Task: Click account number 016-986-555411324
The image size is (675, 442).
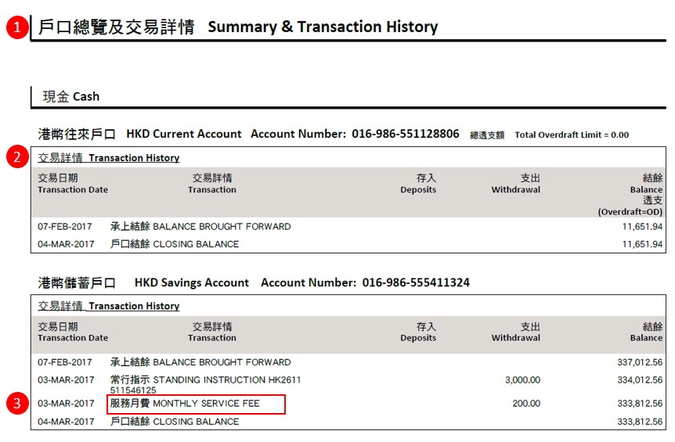Action: [416, 282]
